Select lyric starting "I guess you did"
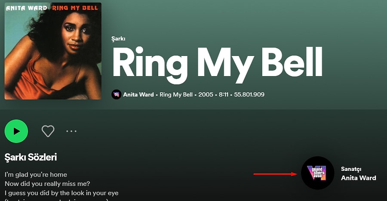The image size is (387, 201). click(61, 193)
